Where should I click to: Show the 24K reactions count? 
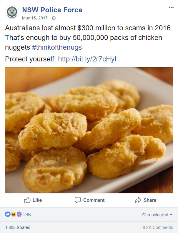[x=27, y=214]
